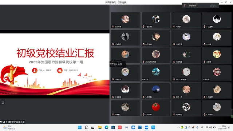Image resolution: width=233 pixels, height=131 pixels.
Task: Launch Microsoft Edge from the taskbar
Action: point(106,127)
